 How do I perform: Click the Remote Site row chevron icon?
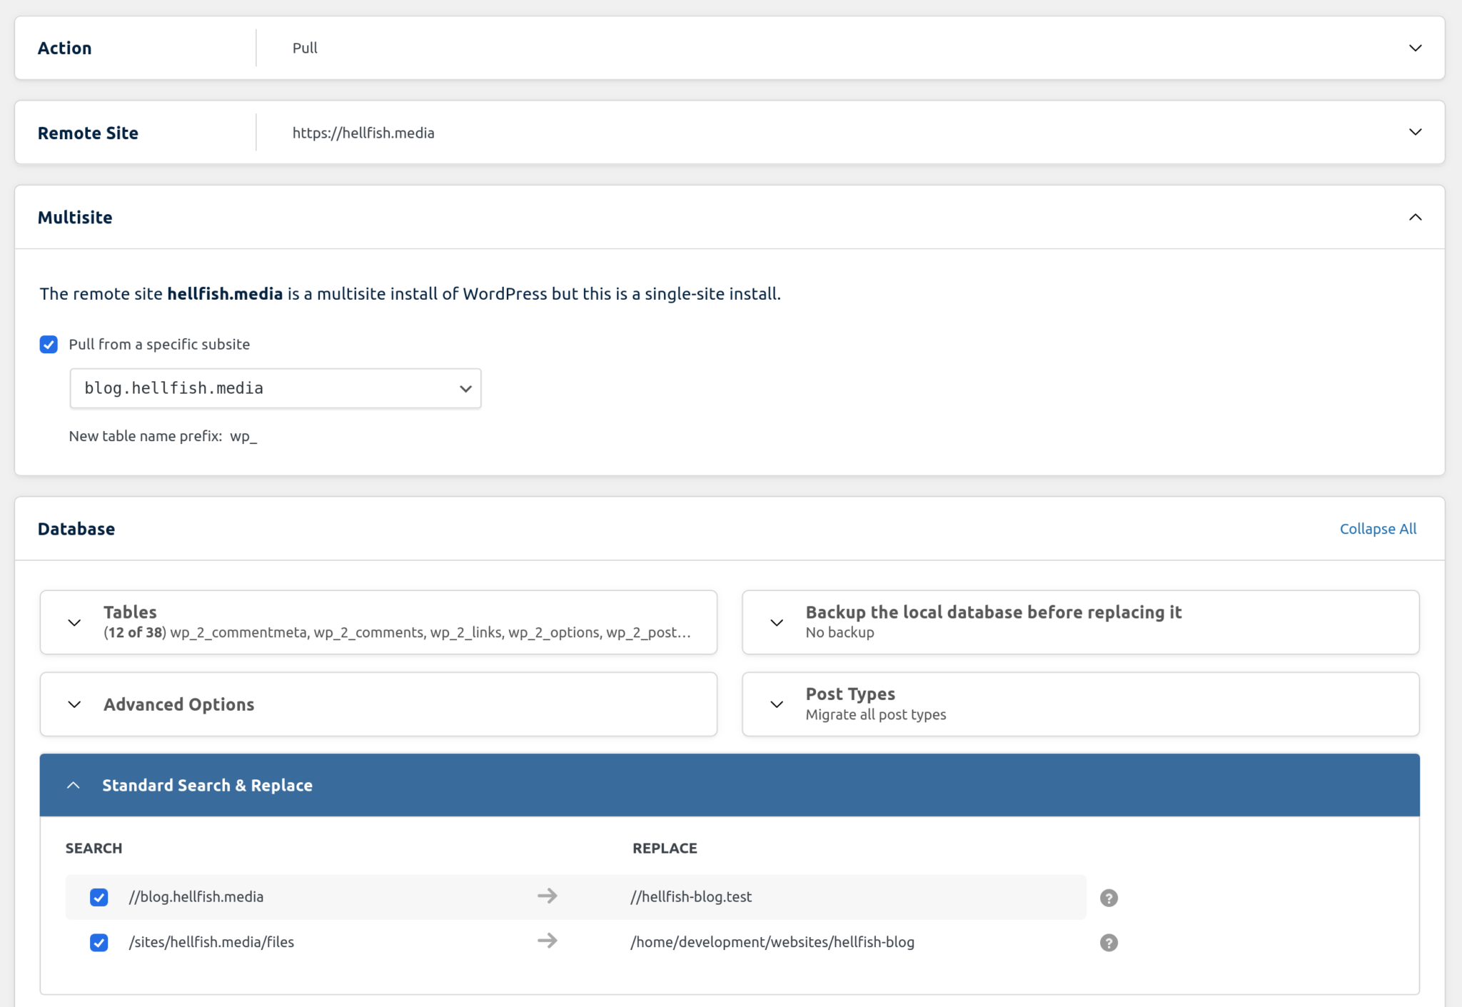tap(1416, 132)
